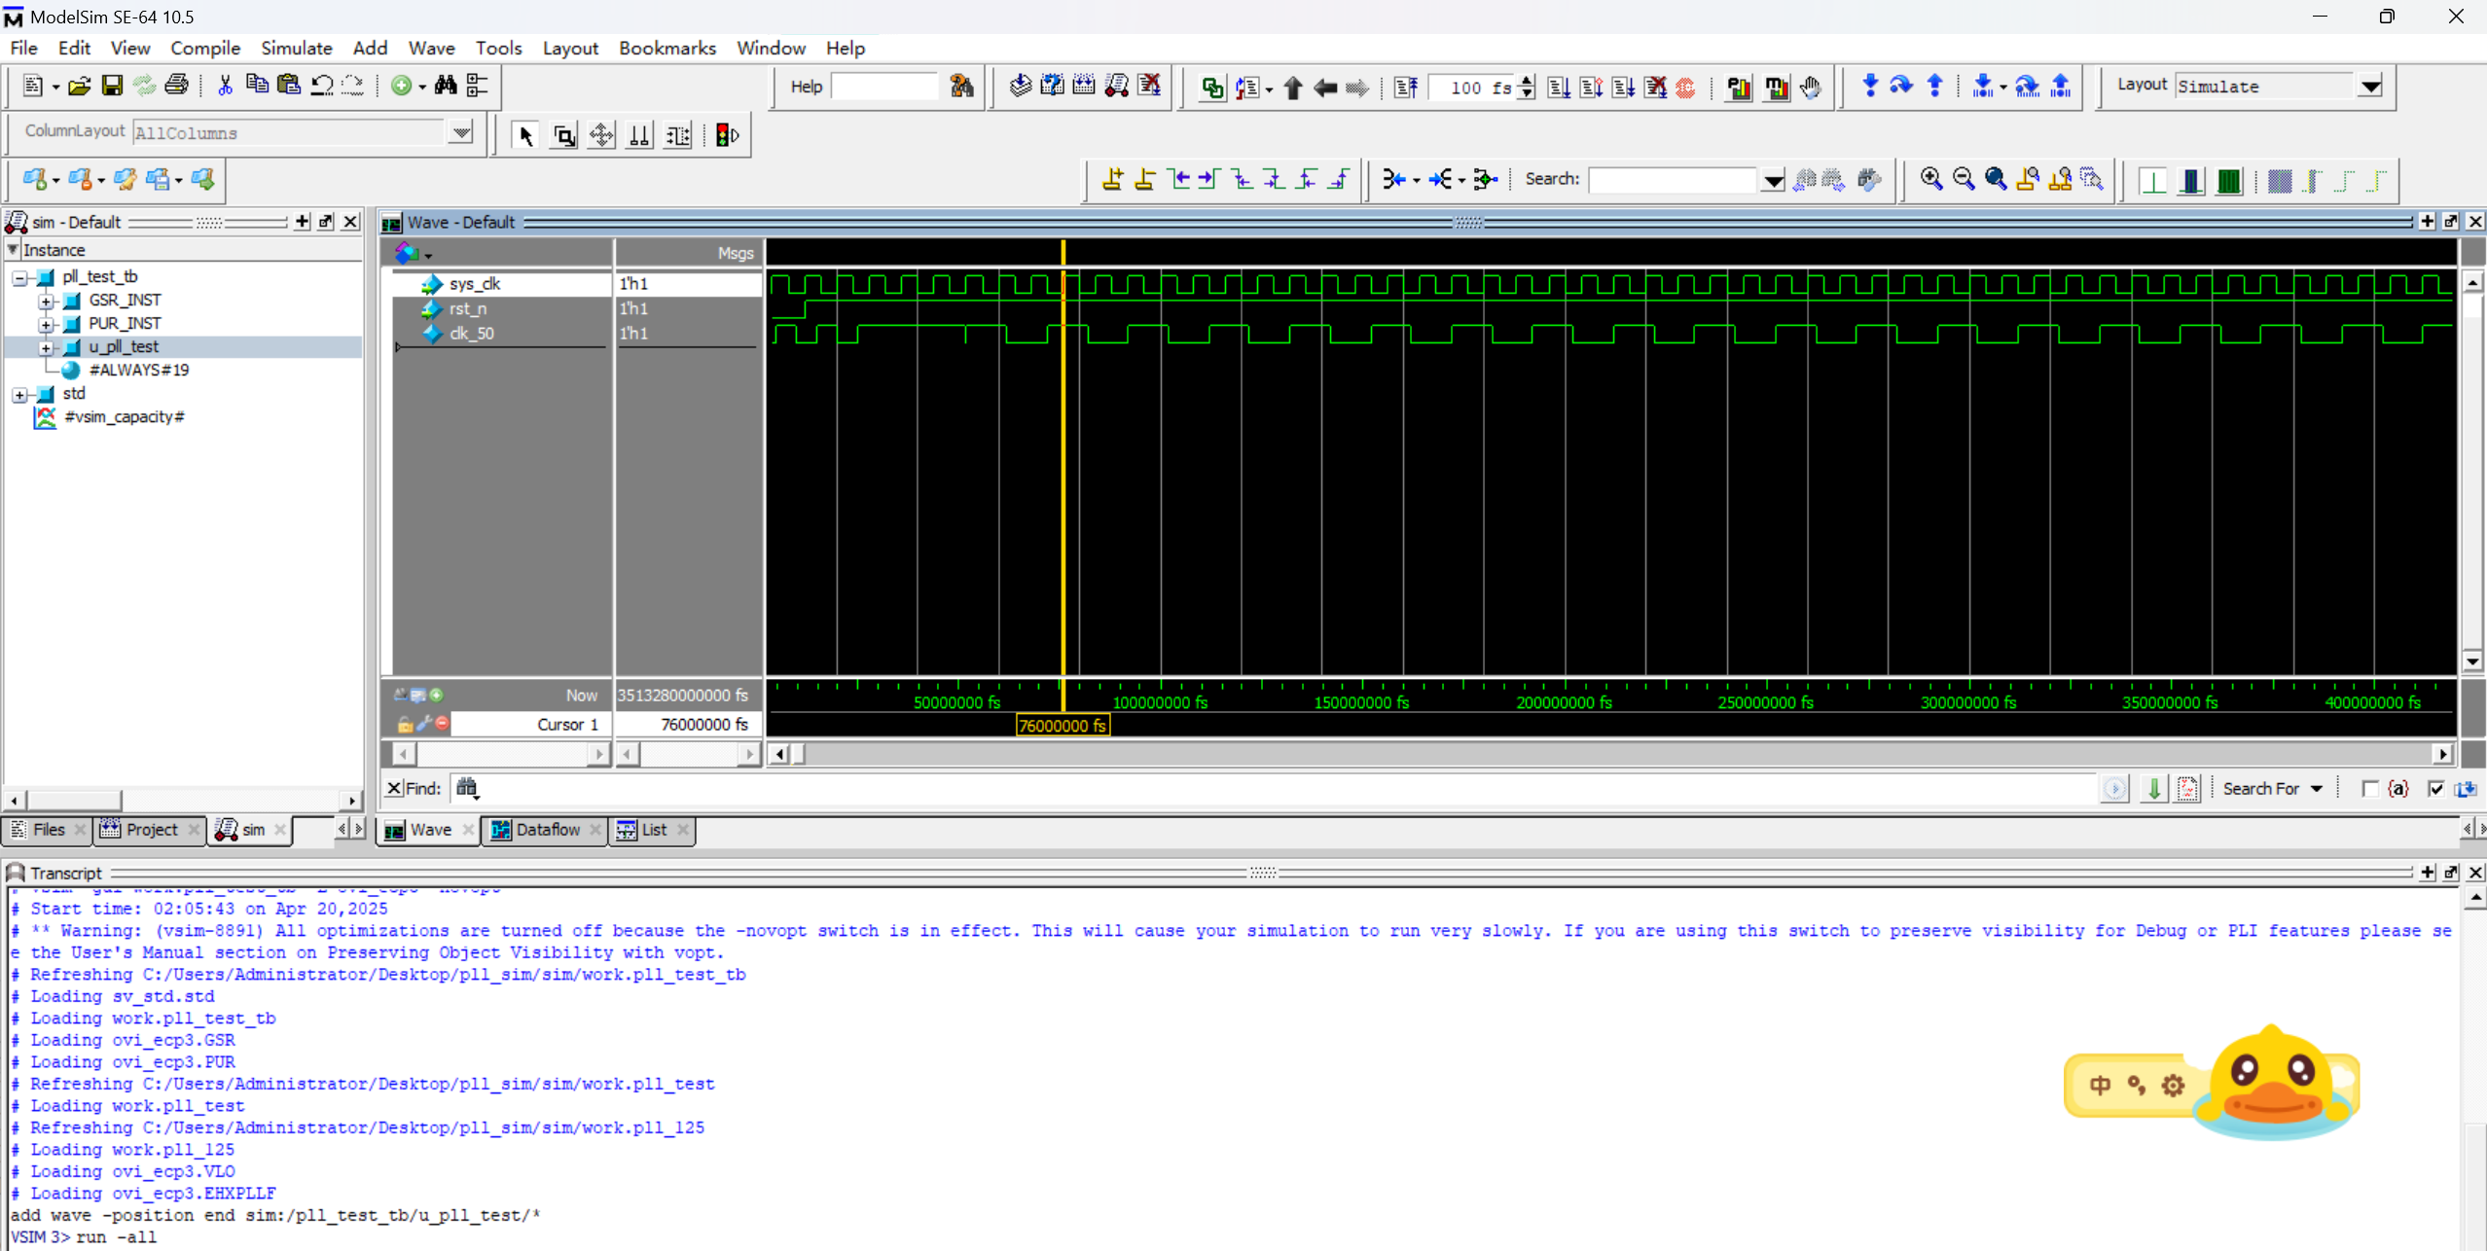The image size is (2487, 1251).
Task: Click the binoculars Find icon
Action: tap(446, 86)
